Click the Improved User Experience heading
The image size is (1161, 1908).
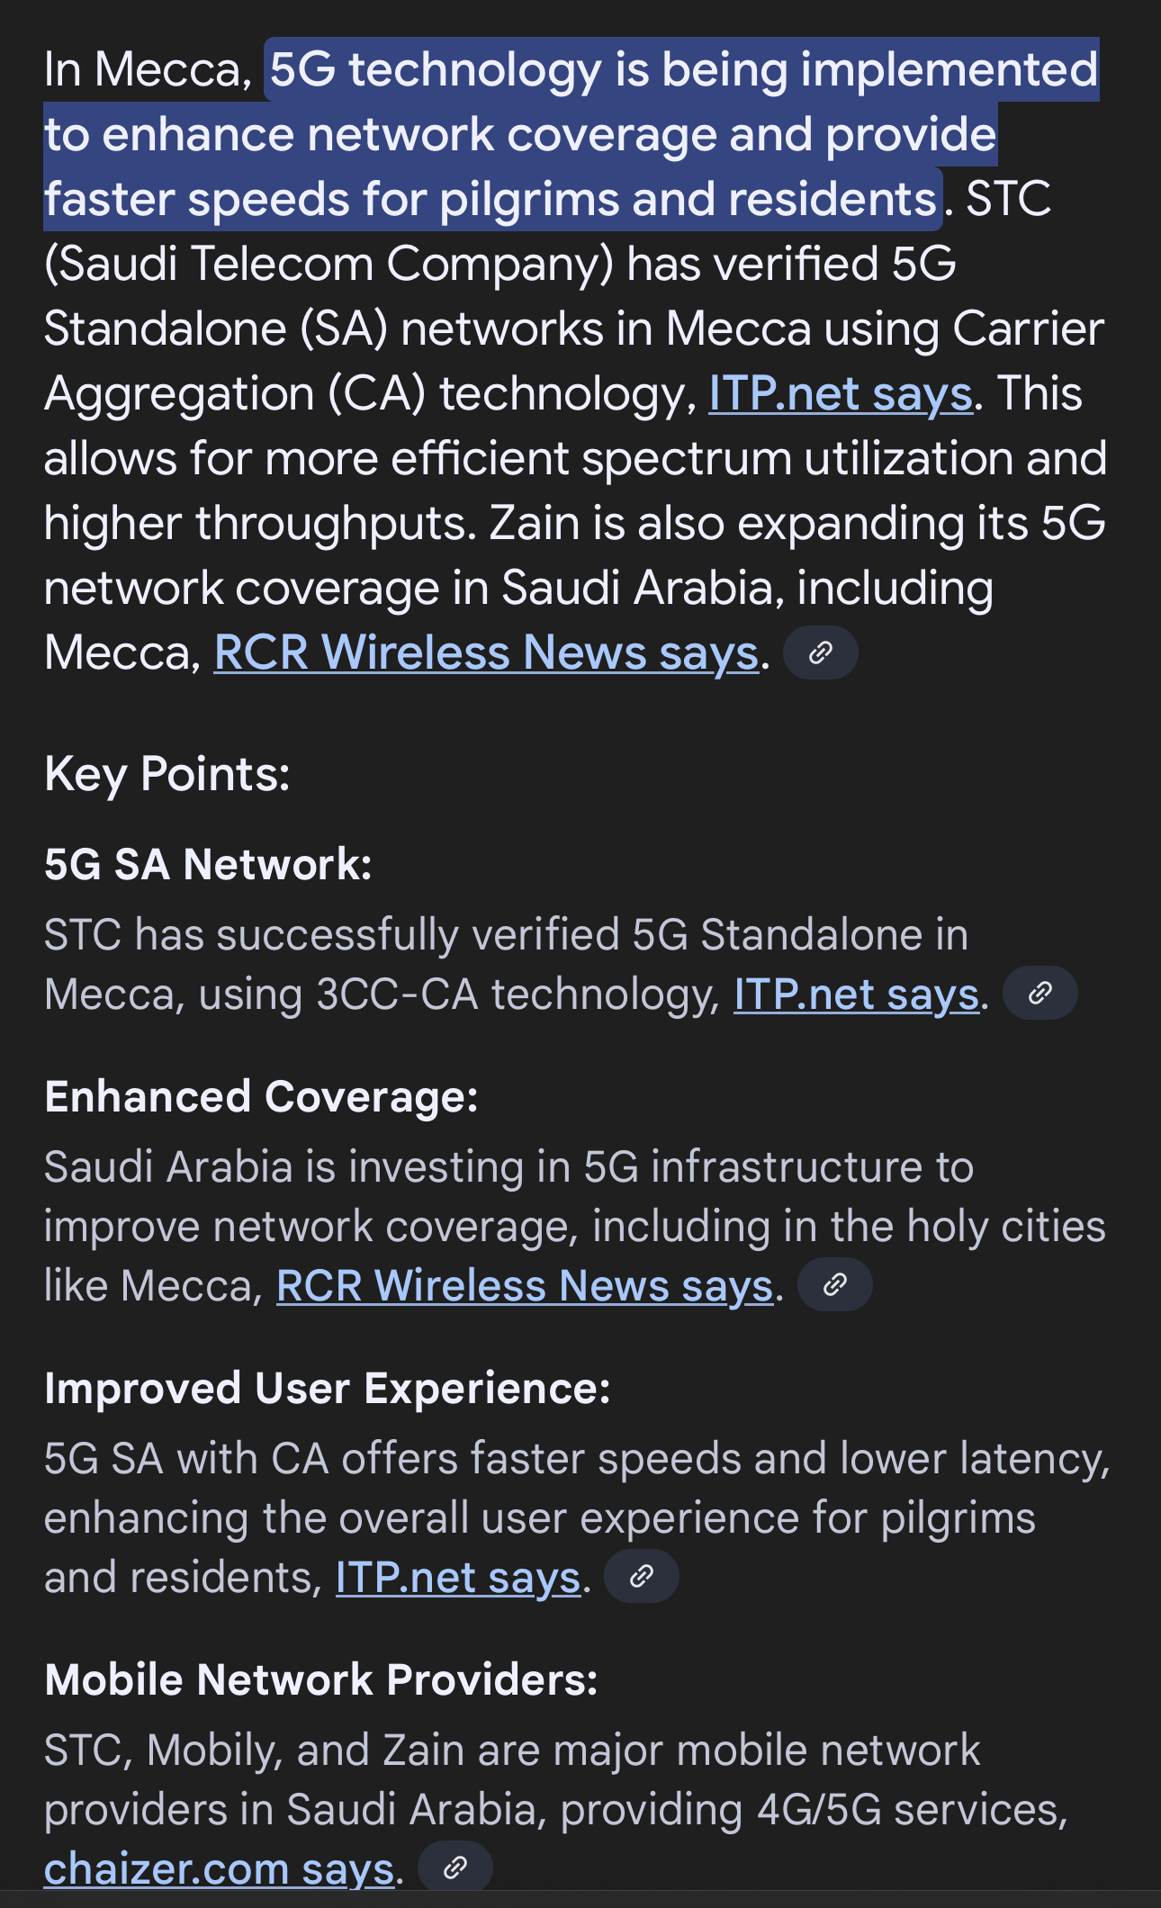[x=327, y=1389]
